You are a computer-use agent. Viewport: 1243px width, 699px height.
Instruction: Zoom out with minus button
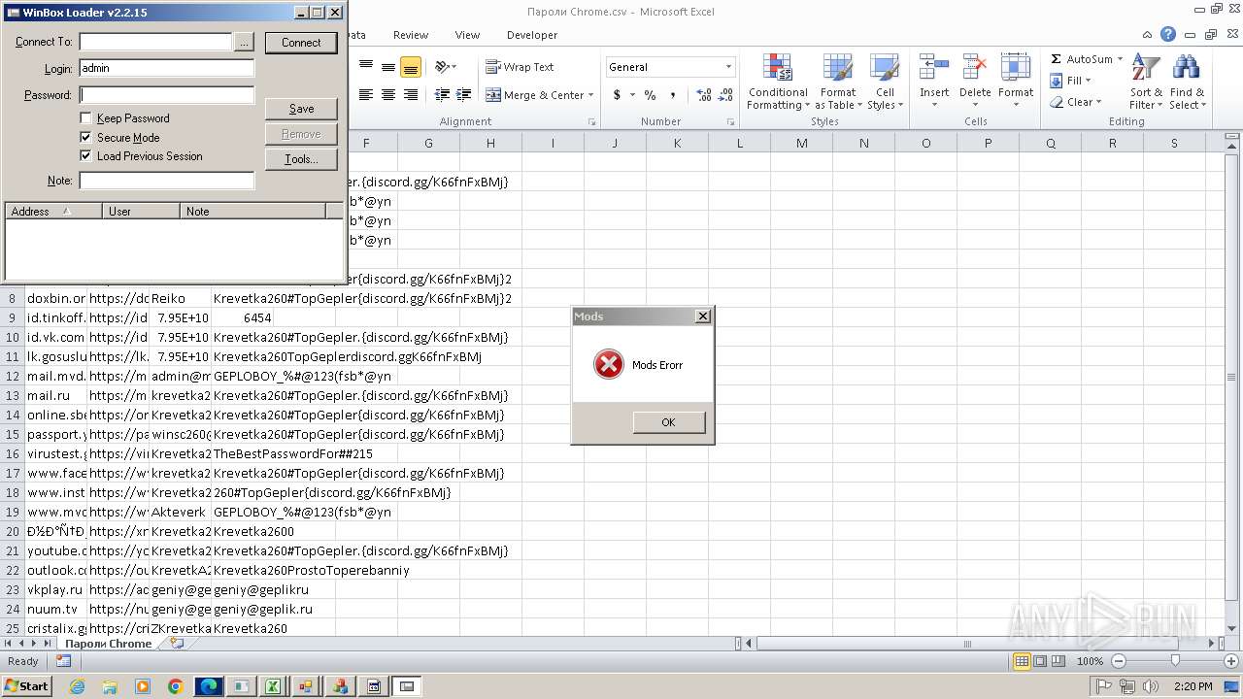(1118, 661)
